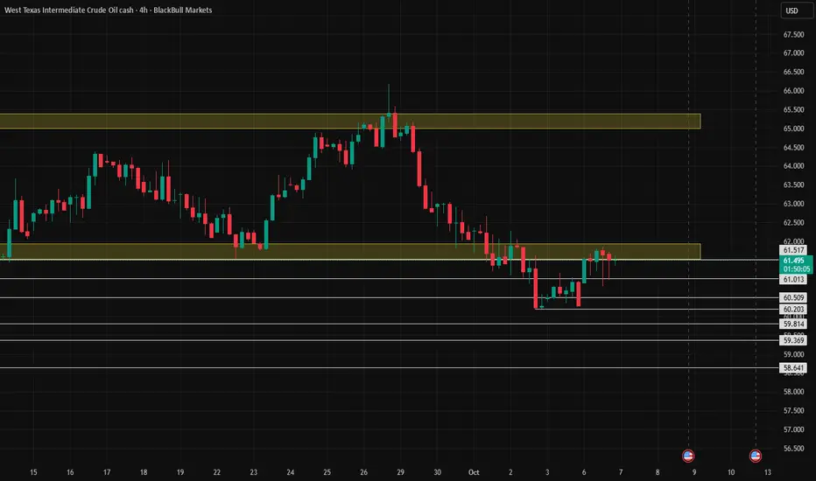The width and height of the screenshot is (816, 481).
Task: Select the upper yellow resistance zone near 65.000
Action: (x=350, y=122)
